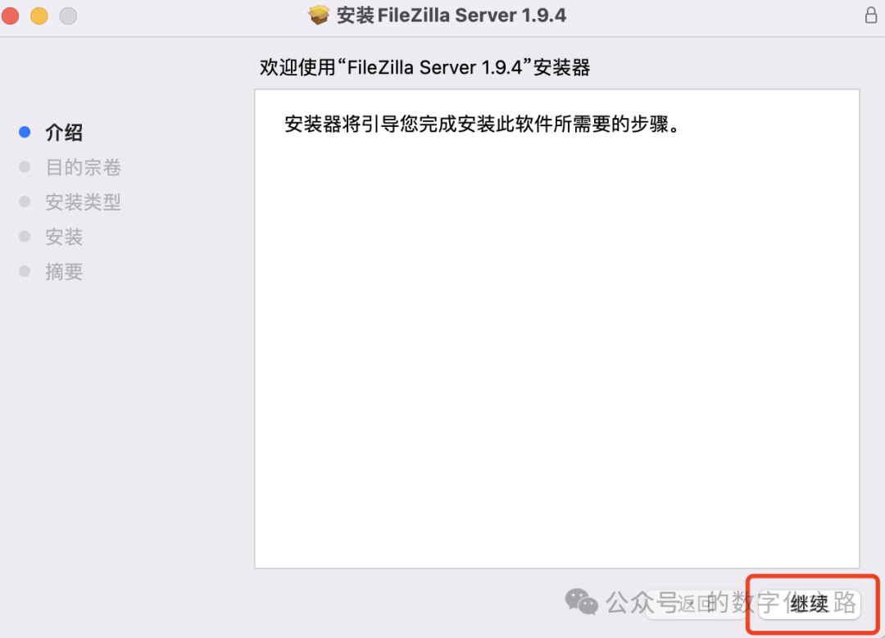
Task: Click the disabled 返回 (Back) button
Action: coord(696,604)
